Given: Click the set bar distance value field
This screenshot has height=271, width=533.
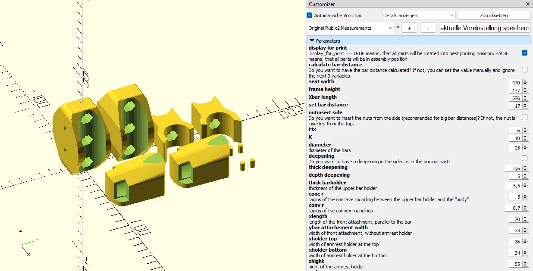Looking at the screenshot, I should click(515, 106).
